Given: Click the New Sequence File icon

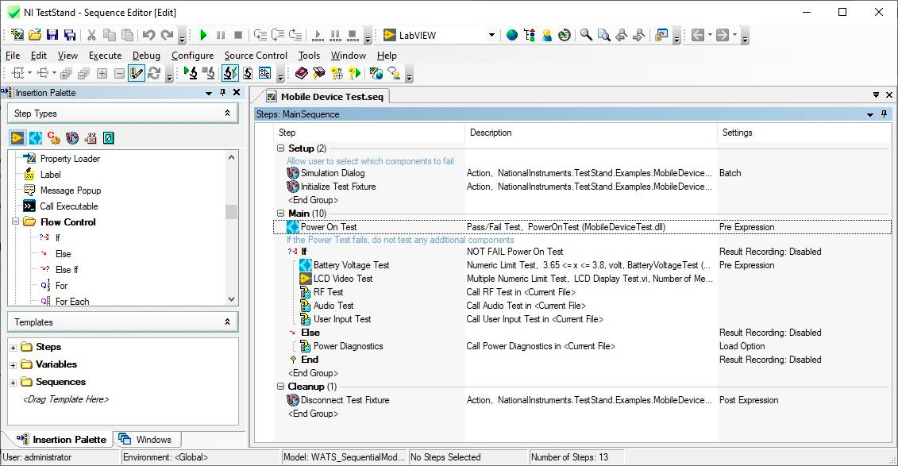Looking at the screenshot, I should tap(17, 35).
